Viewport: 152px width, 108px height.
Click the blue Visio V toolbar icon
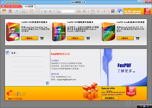pos(120,11)
